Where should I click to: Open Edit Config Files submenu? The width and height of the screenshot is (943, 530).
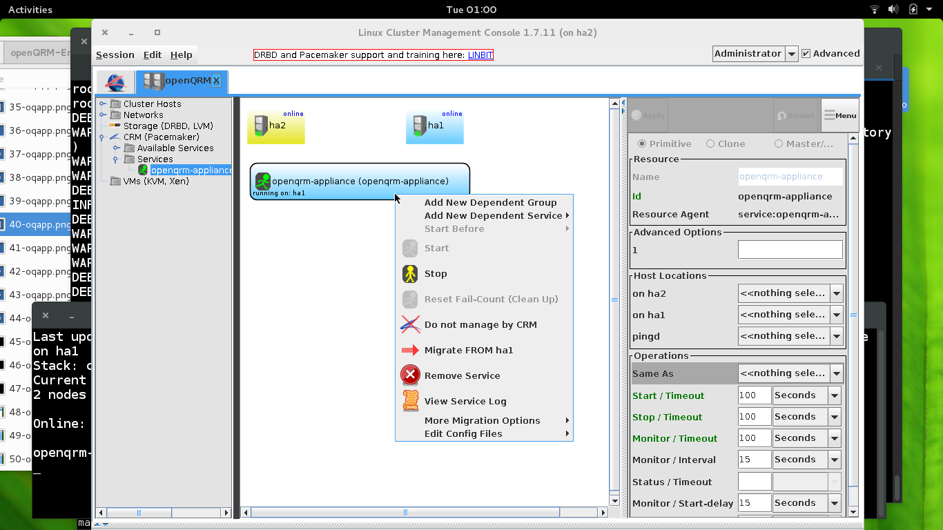tap(484, 433)
